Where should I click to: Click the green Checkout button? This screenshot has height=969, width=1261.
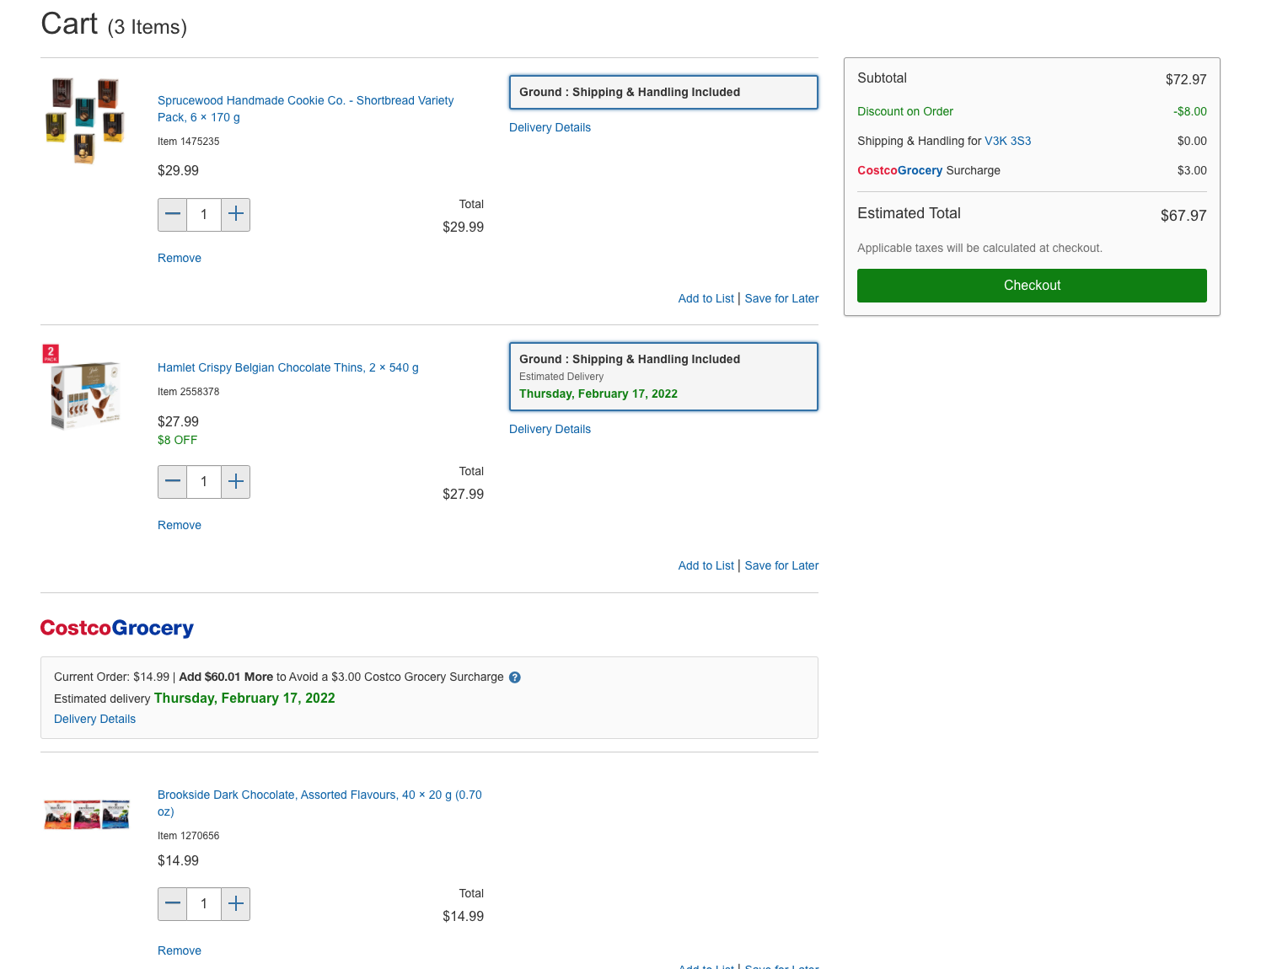pyautogui.click(x=1032, y=286)
